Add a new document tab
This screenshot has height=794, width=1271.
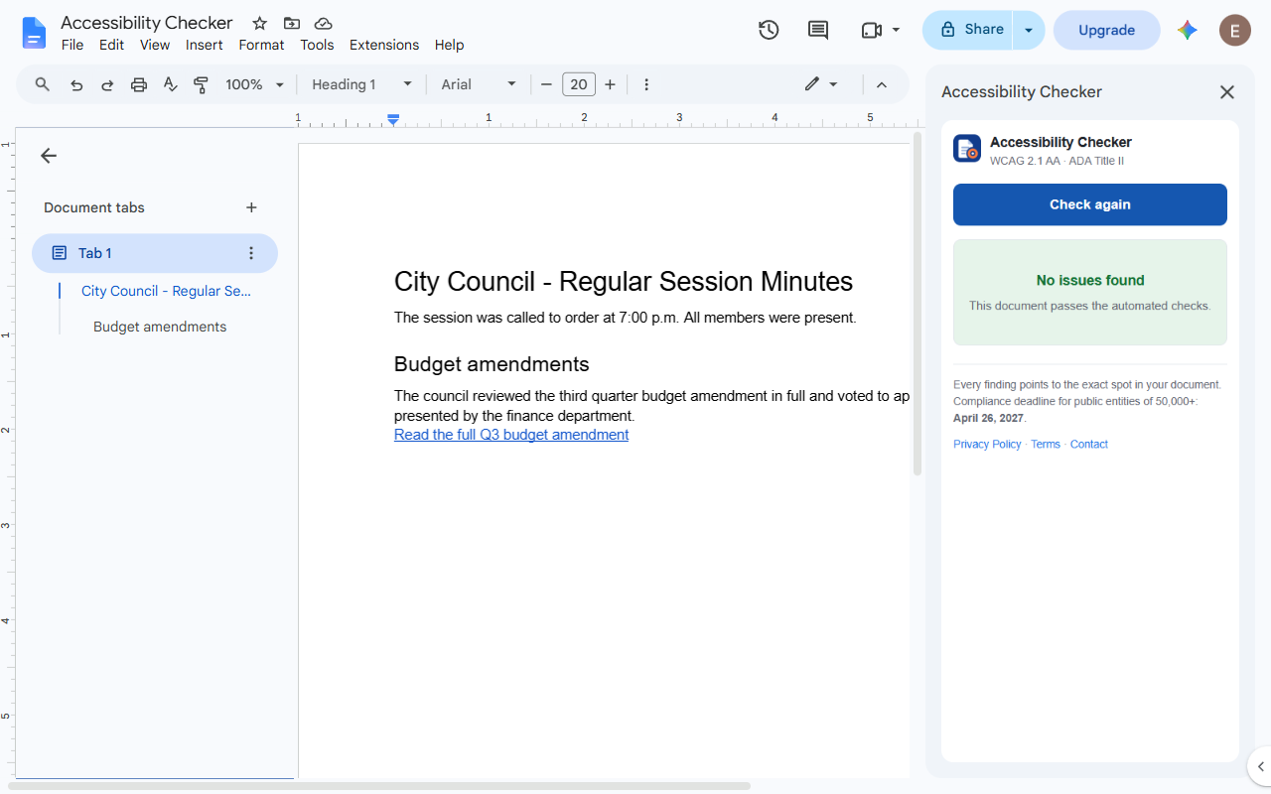coord(251,207)
